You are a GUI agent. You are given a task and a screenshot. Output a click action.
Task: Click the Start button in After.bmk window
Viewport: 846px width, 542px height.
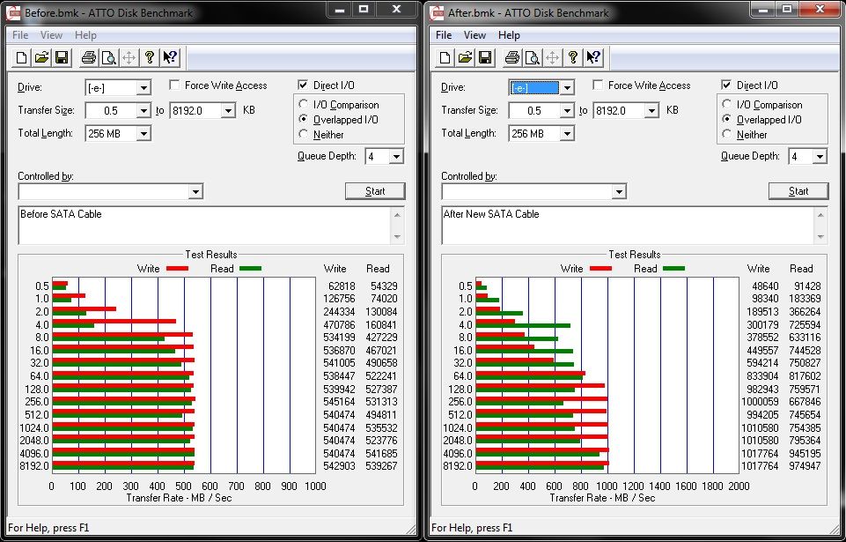[x=798, y=191]
